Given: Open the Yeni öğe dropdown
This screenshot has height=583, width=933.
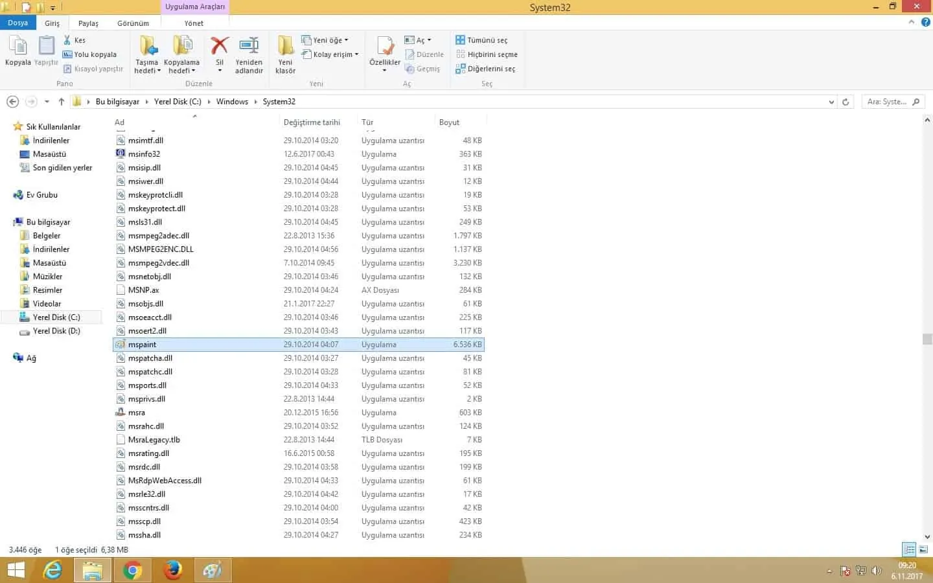Looking at the screenshot, I should tap(325, 40).
